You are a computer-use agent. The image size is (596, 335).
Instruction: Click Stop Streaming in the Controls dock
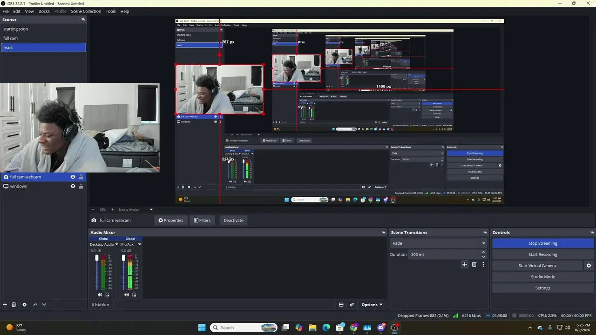click(x=543, y=243)
